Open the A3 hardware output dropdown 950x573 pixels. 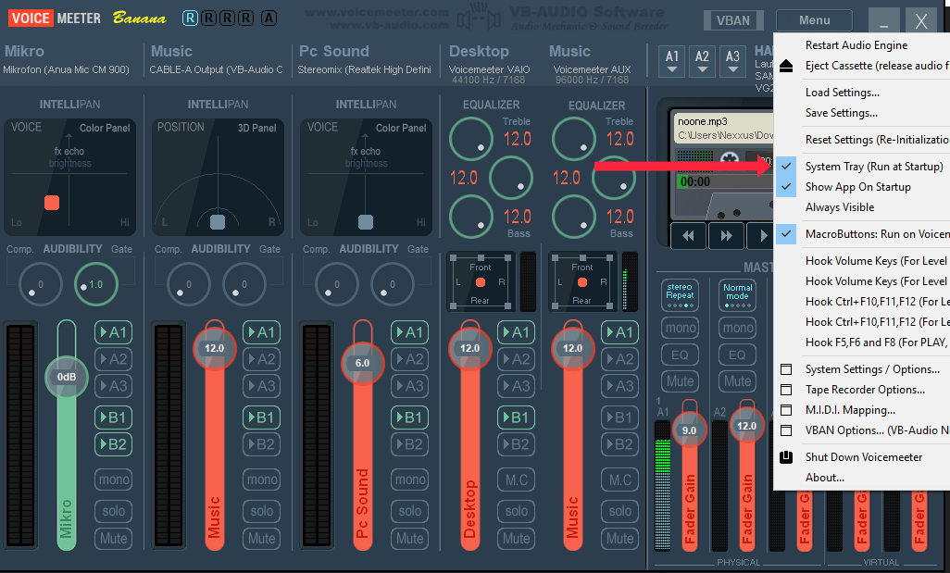pyautogui.click(x=732, y=61)
